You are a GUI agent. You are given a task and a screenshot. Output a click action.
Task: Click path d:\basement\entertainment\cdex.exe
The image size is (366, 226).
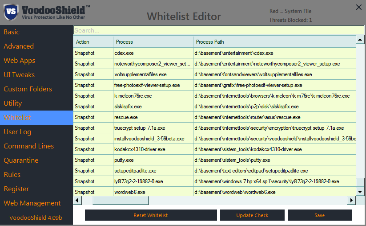[x=274, y=53]
